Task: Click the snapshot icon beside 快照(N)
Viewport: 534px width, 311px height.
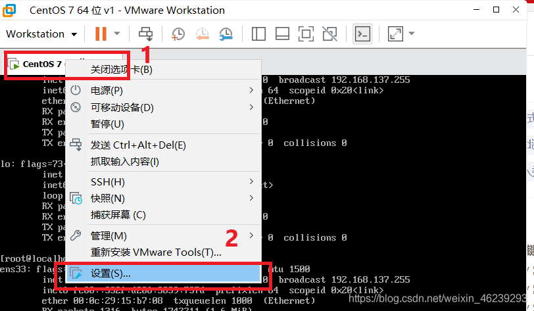Action: point(76,199)
